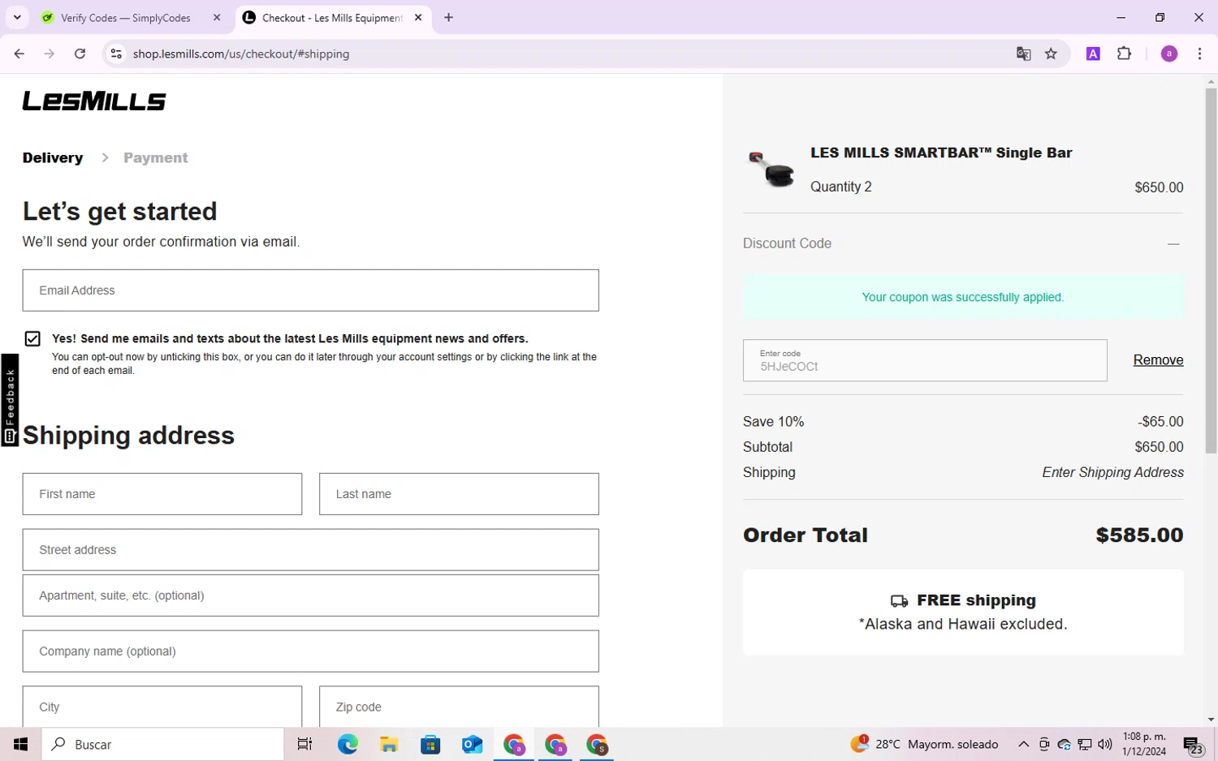This screenshot has width=1218, height=761.
Task: Click into the Zip code field
Action: tap(459, 707)
